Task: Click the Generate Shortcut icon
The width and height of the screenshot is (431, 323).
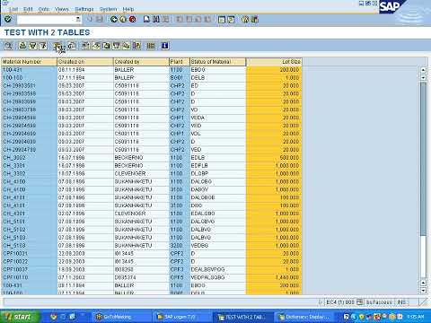Action: (231, 20)
